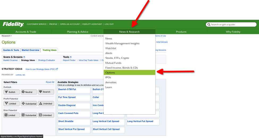Open the Short Straddle strategy
The width and height of the screenshot is (259, 138).
coord(66,121)
